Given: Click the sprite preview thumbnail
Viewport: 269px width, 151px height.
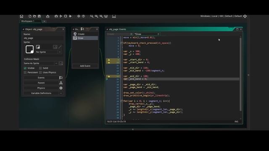Looking at the screenshot, I should point(29,49).
